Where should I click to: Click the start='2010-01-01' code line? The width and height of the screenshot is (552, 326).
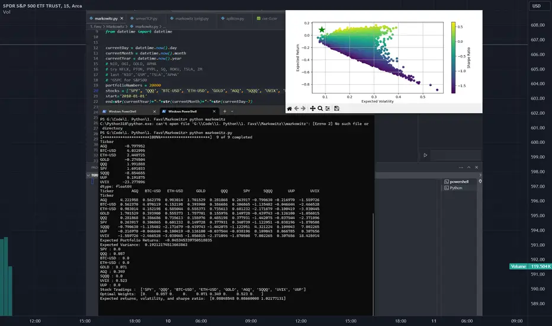(x=126, y=96)
